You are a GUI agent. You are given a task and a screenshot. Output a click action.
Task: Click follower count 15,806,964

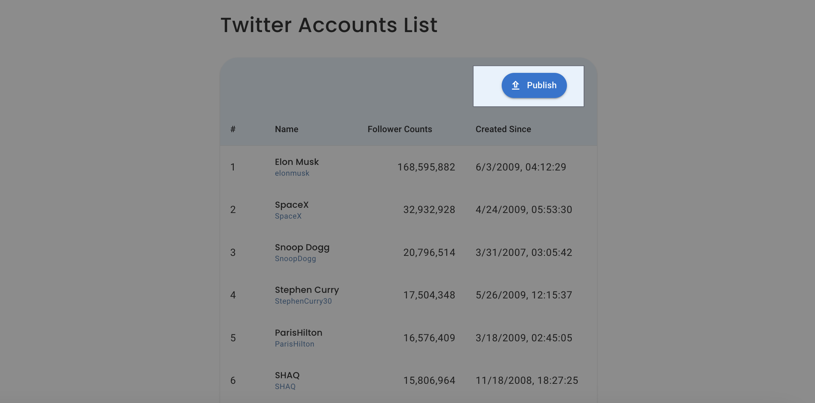pyautogui.click(x=429, y=381)
